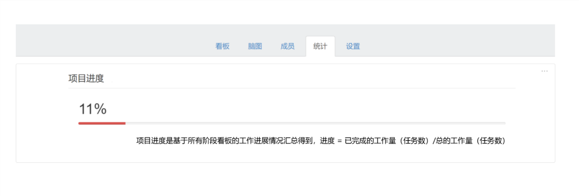Select the 11% progress percentage value
The height and width of the screenshot is (196, 579).
(93, 109)
